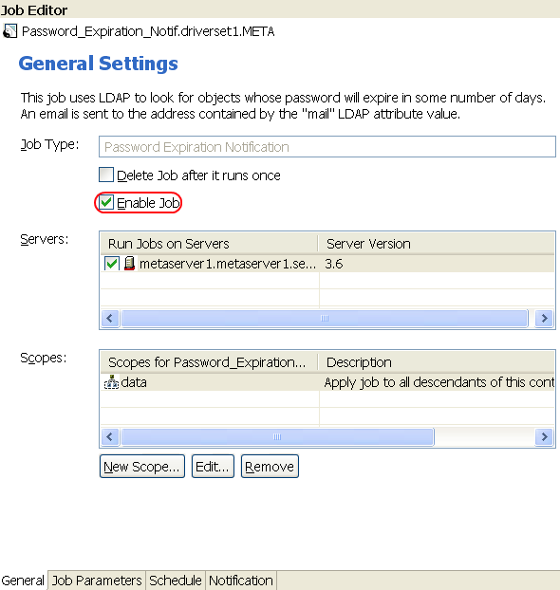This screenshot has width=560, height=590.
Task: Uncheck the Enable Job checkbox
Action: [x=106, y=202]
